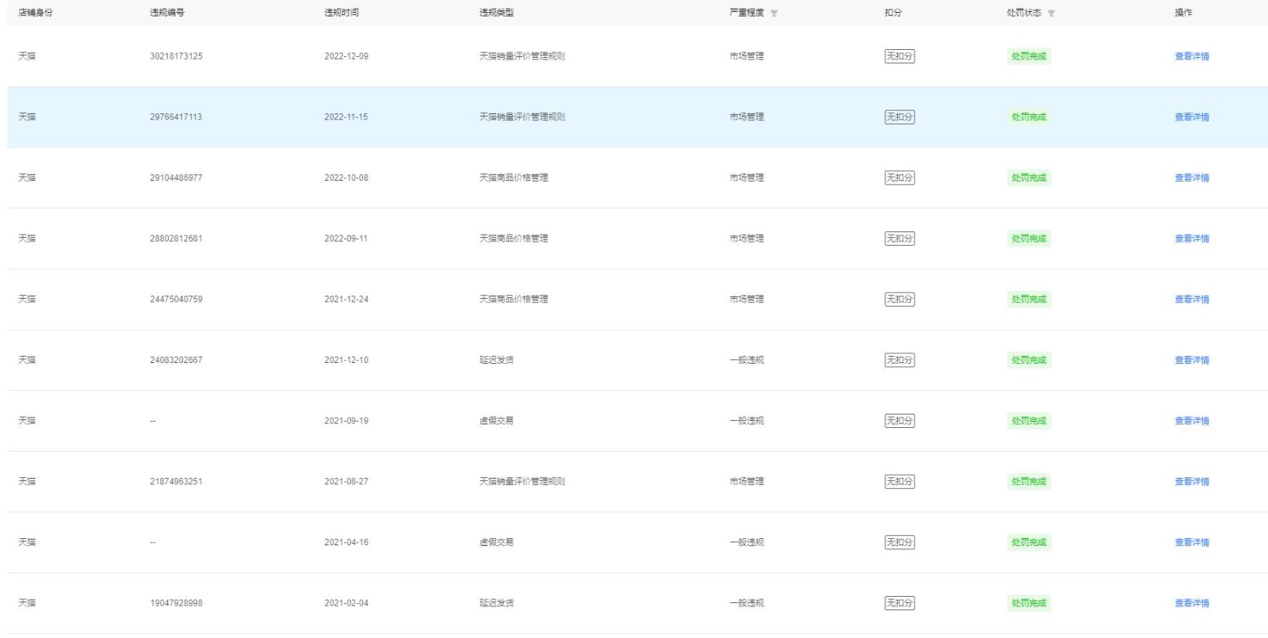Open the 严重程度 column filter icon

(x=774, y=13)
